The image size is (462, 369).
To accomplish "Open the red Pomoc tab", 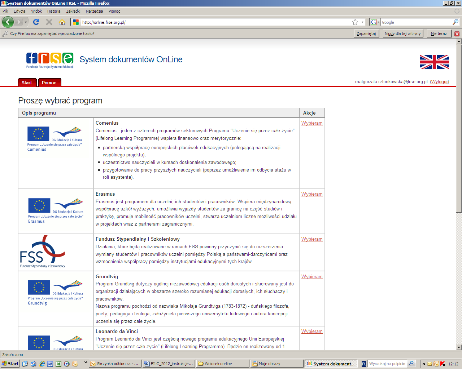I will 49,83.
